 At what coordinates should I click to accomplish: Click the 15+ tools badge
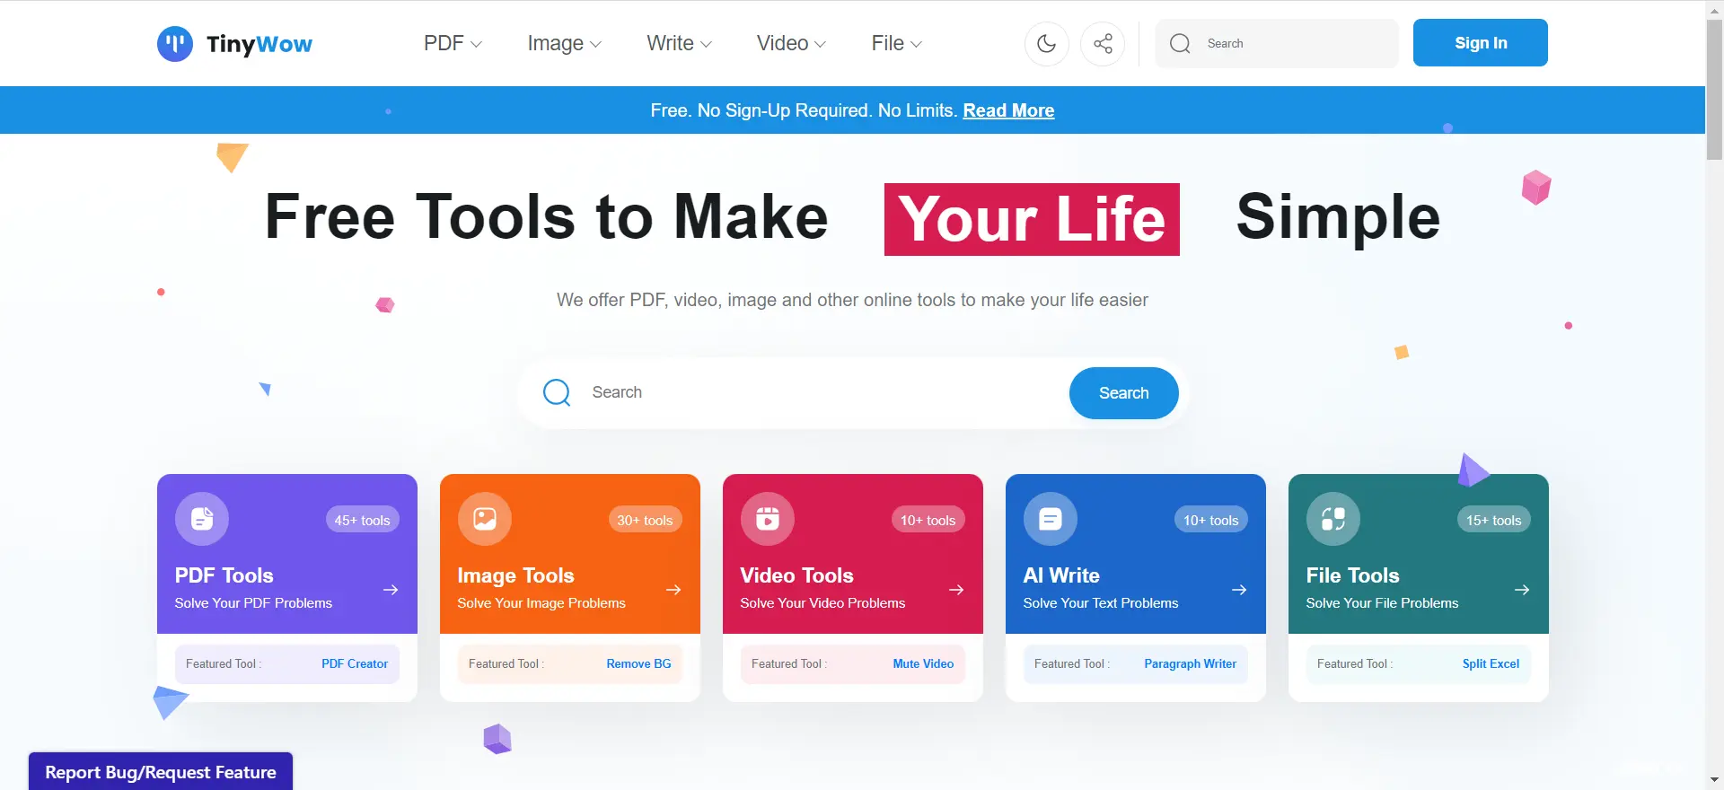1493,520
